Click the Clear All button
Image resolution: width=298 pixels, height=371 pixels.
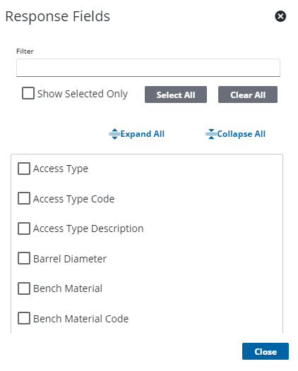click(x=248, y=95)
